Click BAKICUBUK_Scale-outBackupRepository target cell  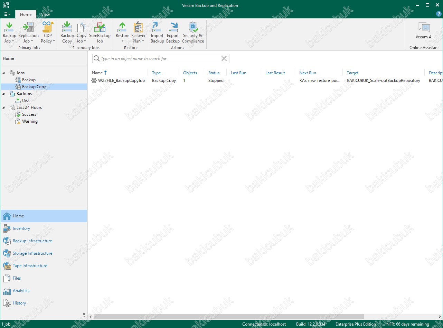coord(384,81)
